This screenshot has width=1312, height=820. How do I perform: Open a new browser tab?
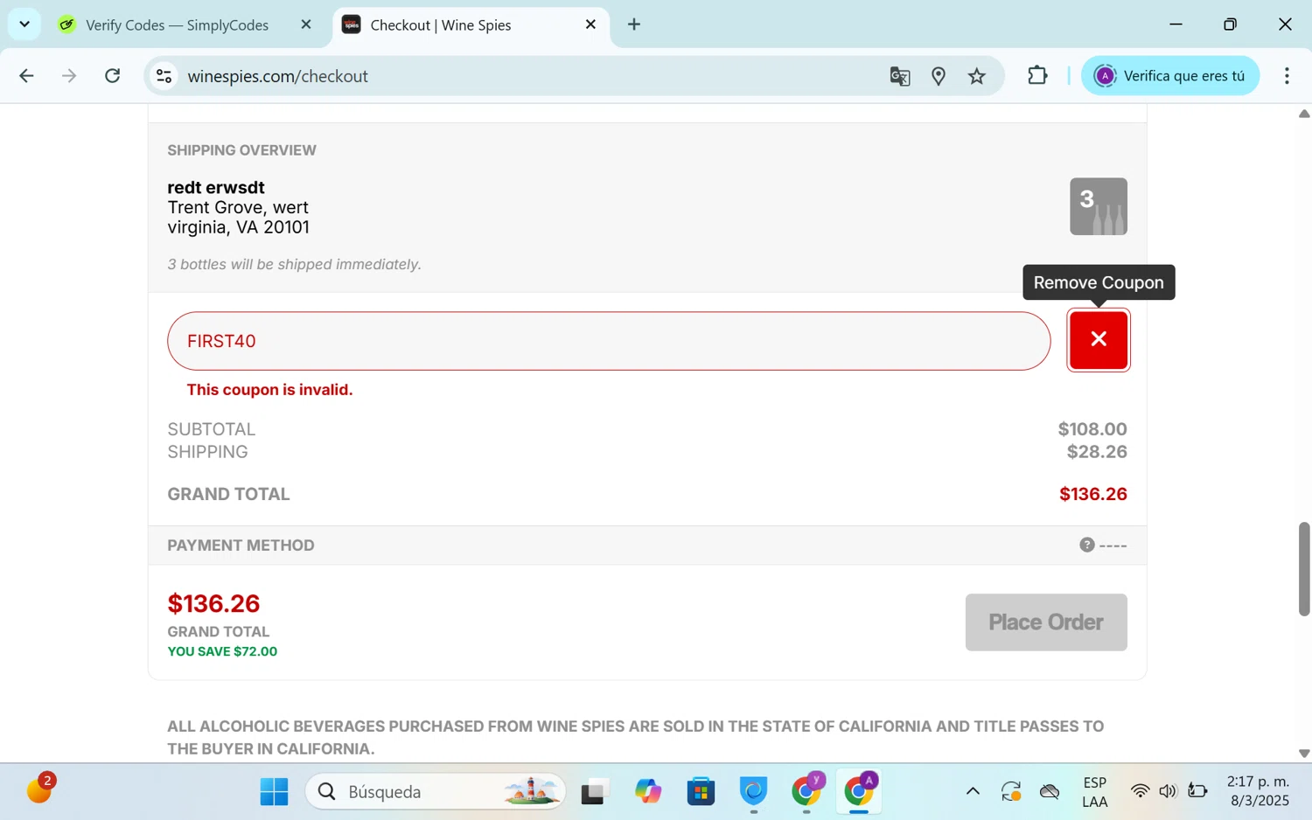tap(634, 24)
